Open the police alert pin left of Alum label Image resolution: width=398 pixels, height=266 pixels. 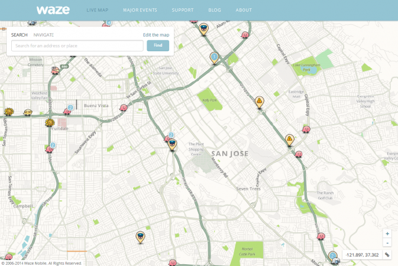pos(203,29)
